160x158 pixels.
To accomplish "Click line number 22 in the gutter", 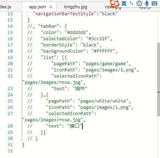I will [10, 76].
